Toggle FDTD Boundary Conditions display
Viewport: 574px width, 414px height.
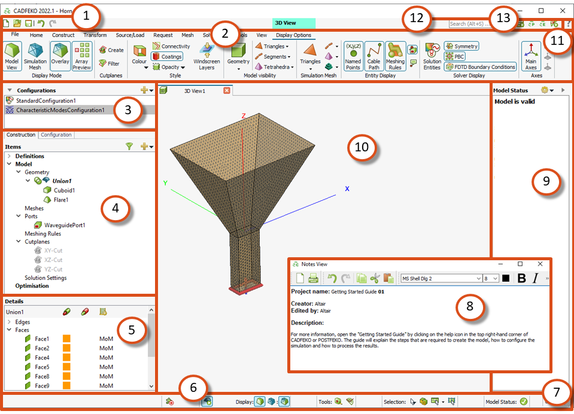click(481, 67)
